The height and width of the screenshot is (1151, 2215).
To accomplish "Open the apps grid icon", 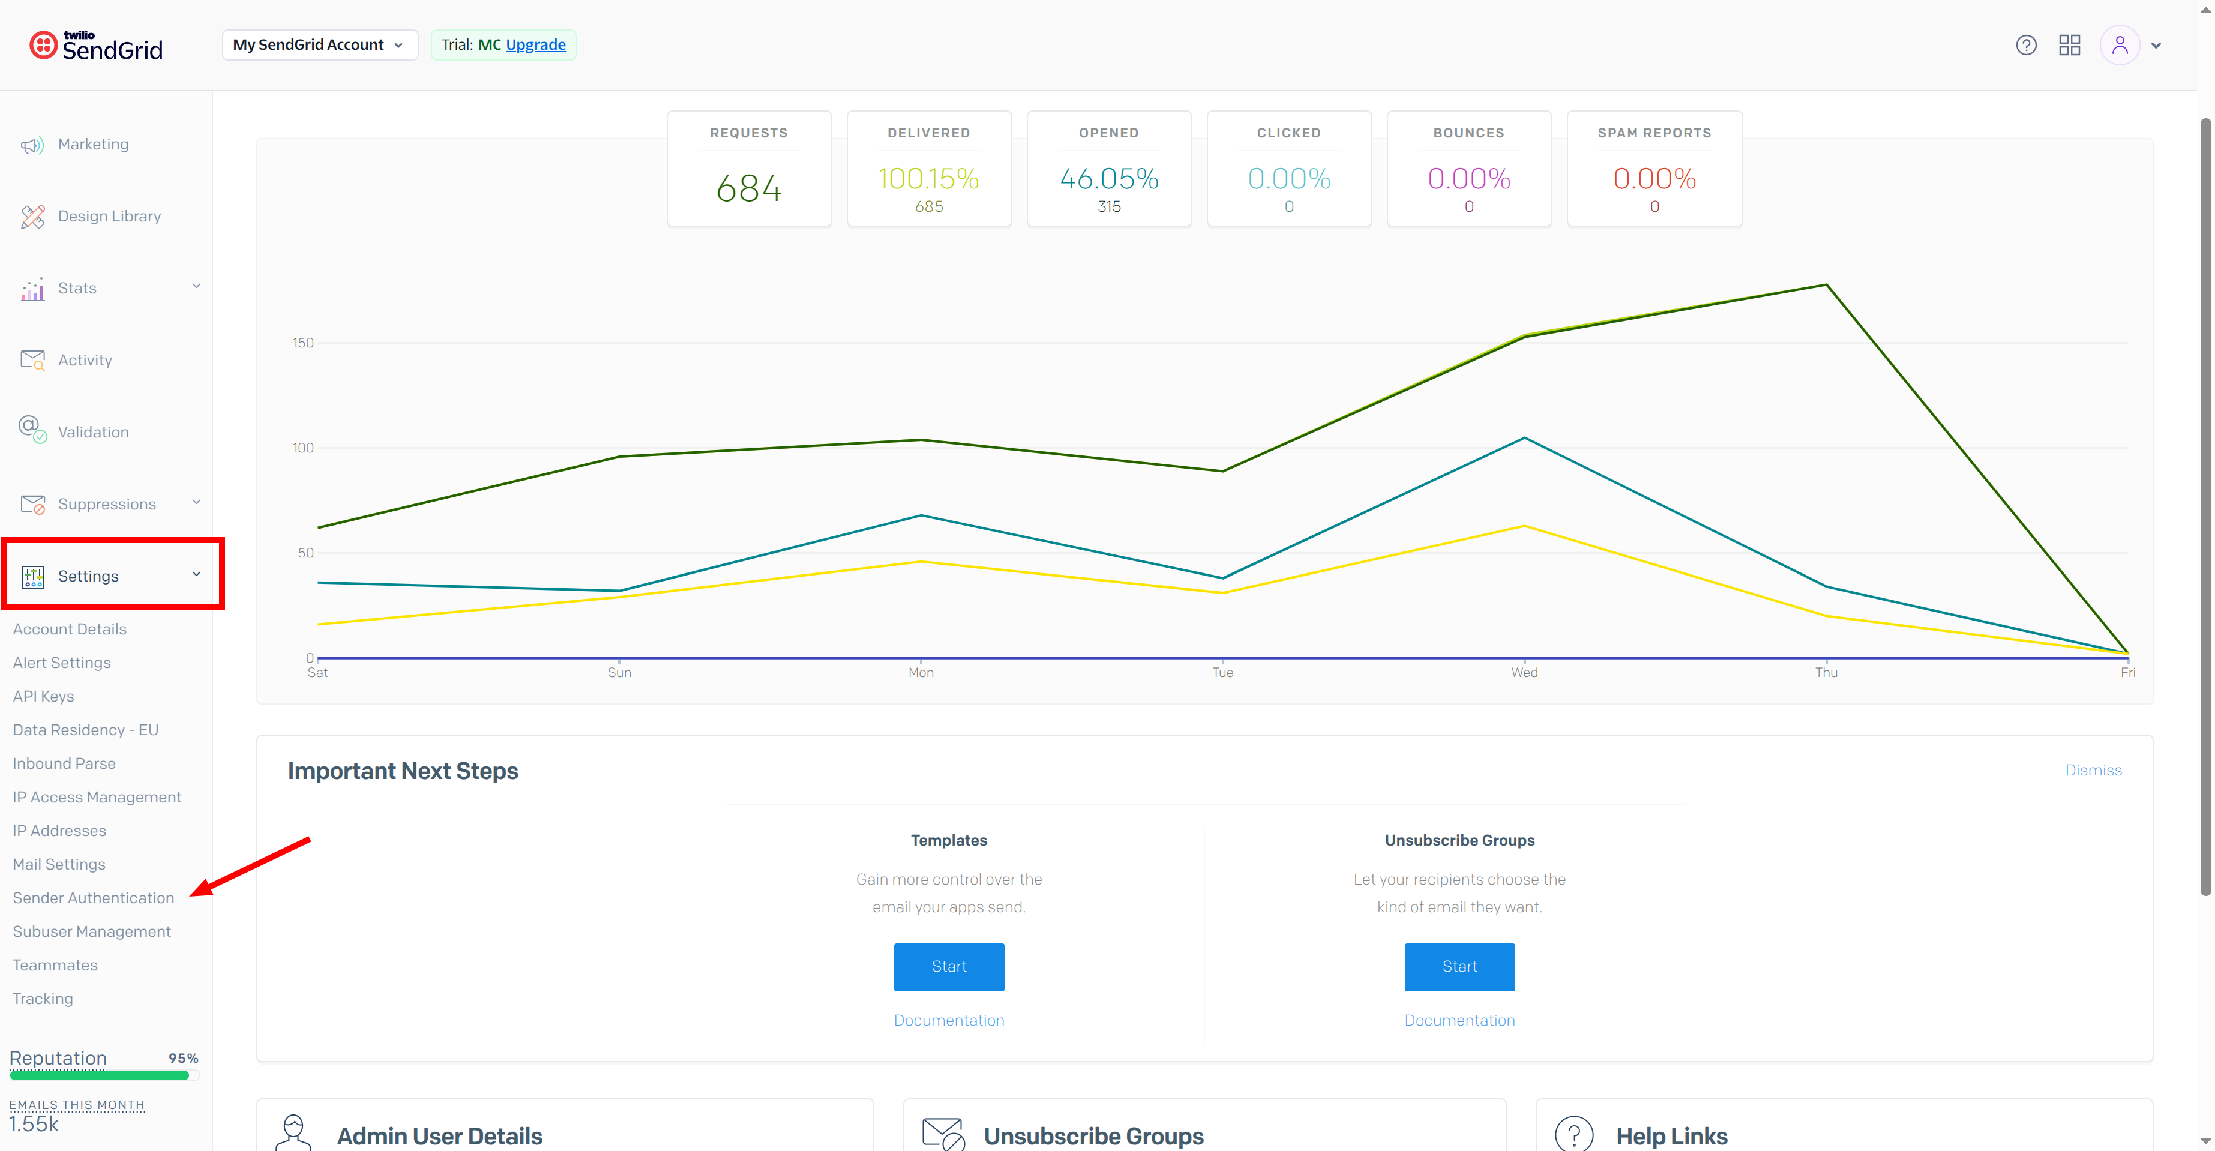I will (2069, 44).
